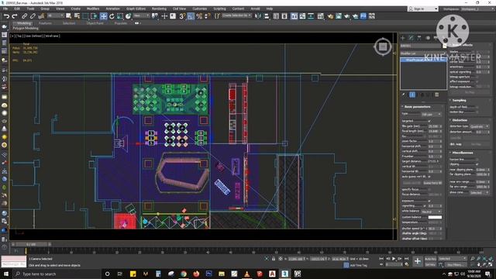Activate Select and Move tool

(103, 15)
